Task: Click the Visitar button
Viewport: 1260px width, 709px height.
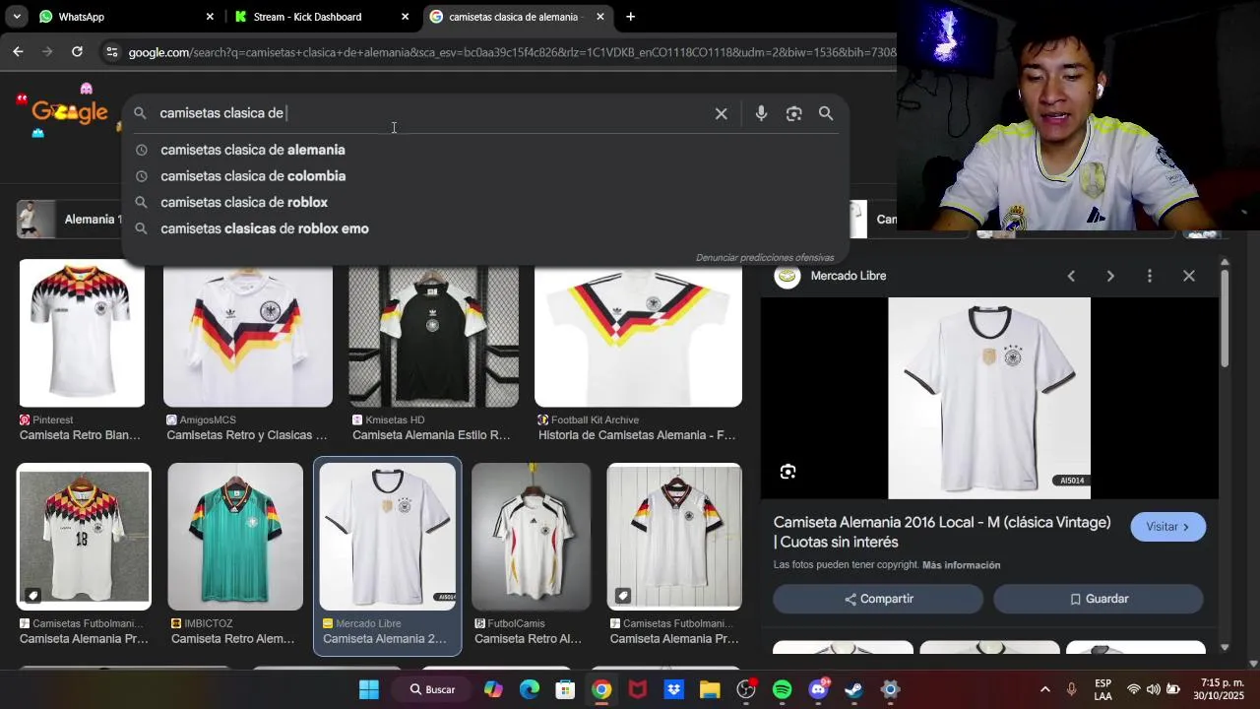Action: pyautogui.click(x=1167, y=527)
